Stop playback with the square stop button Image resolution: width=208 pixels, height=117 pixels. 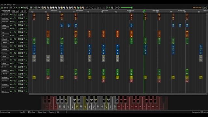tap(14, 7)
